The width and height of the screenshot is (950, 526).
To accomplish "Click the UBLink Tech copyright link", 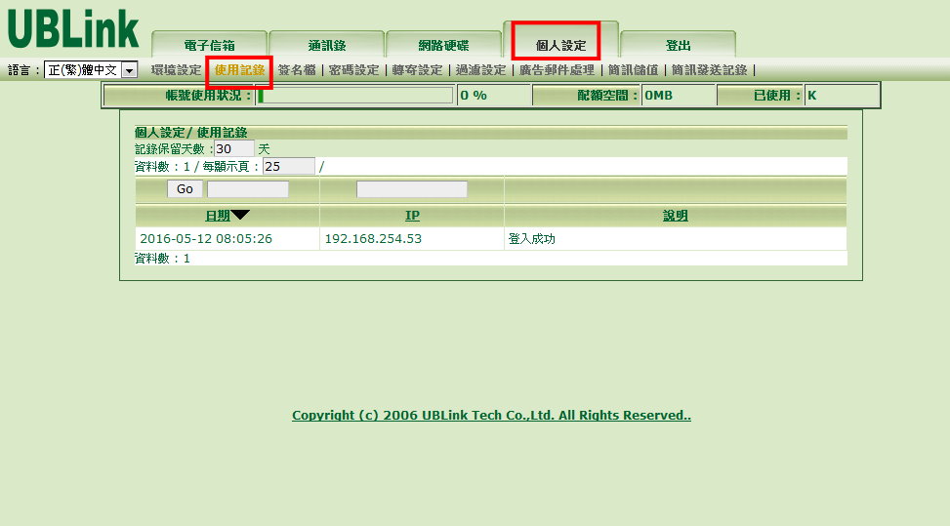I will 491,416.
